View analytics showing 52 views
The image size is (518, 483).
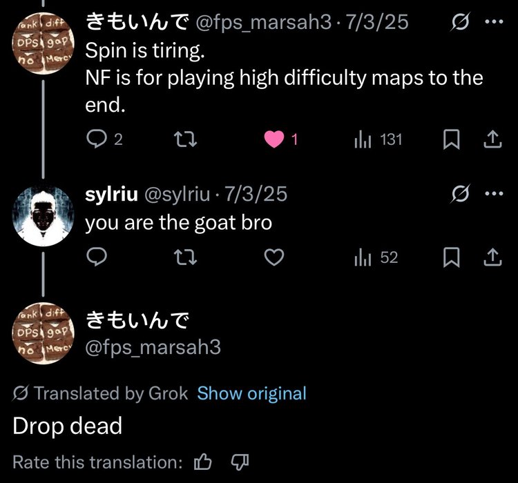pyautogui.click(x=376, y=257)
